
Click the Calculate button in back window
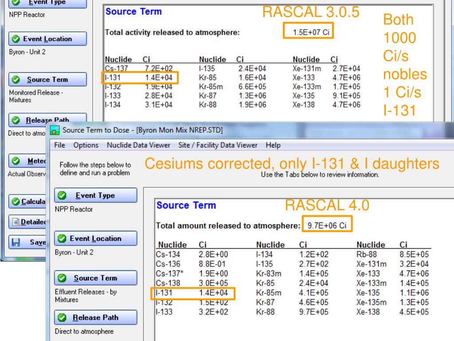(27, 201)
